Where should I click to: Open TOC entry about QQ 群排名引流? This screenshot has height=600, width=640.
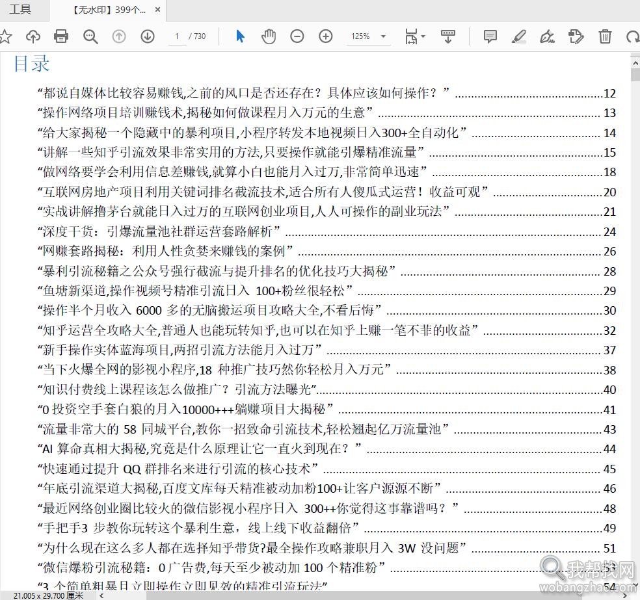pos(327,469)
